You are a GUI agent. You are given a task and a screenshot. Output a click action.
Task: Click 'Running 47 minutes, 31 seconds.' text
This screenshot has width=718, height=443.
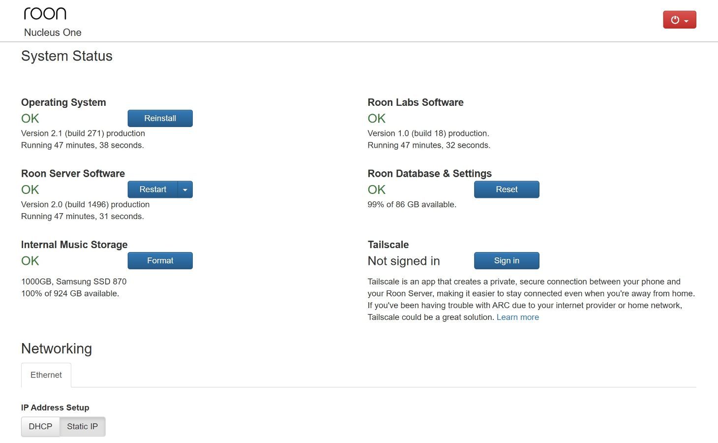[x=83, y=216]
